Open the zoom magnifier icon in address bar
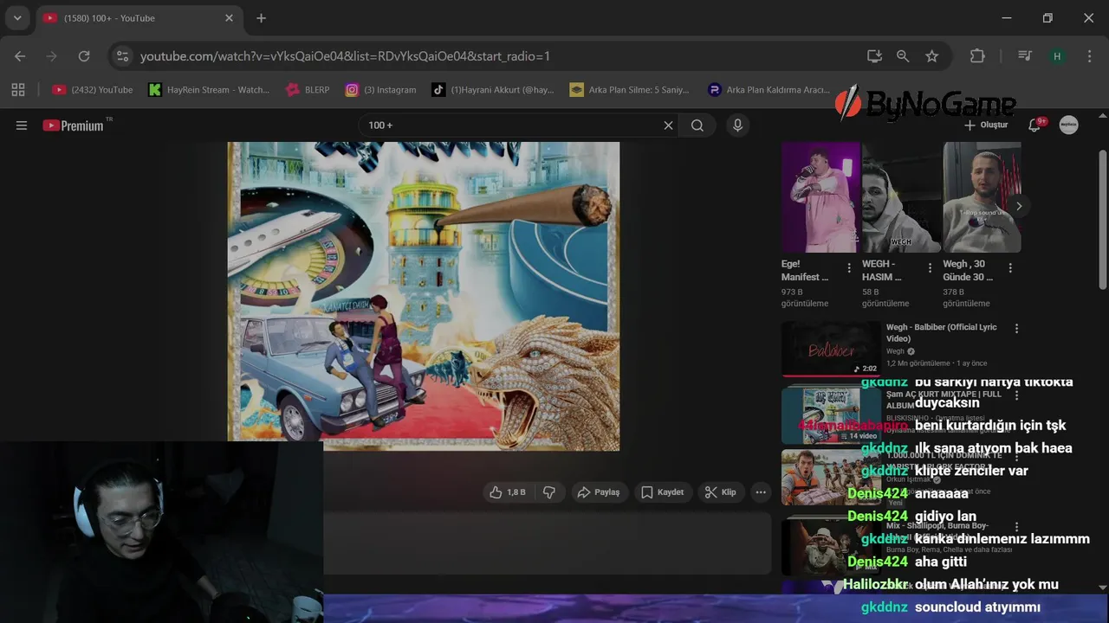The image size is (1109, 623). tap(903, 56)
